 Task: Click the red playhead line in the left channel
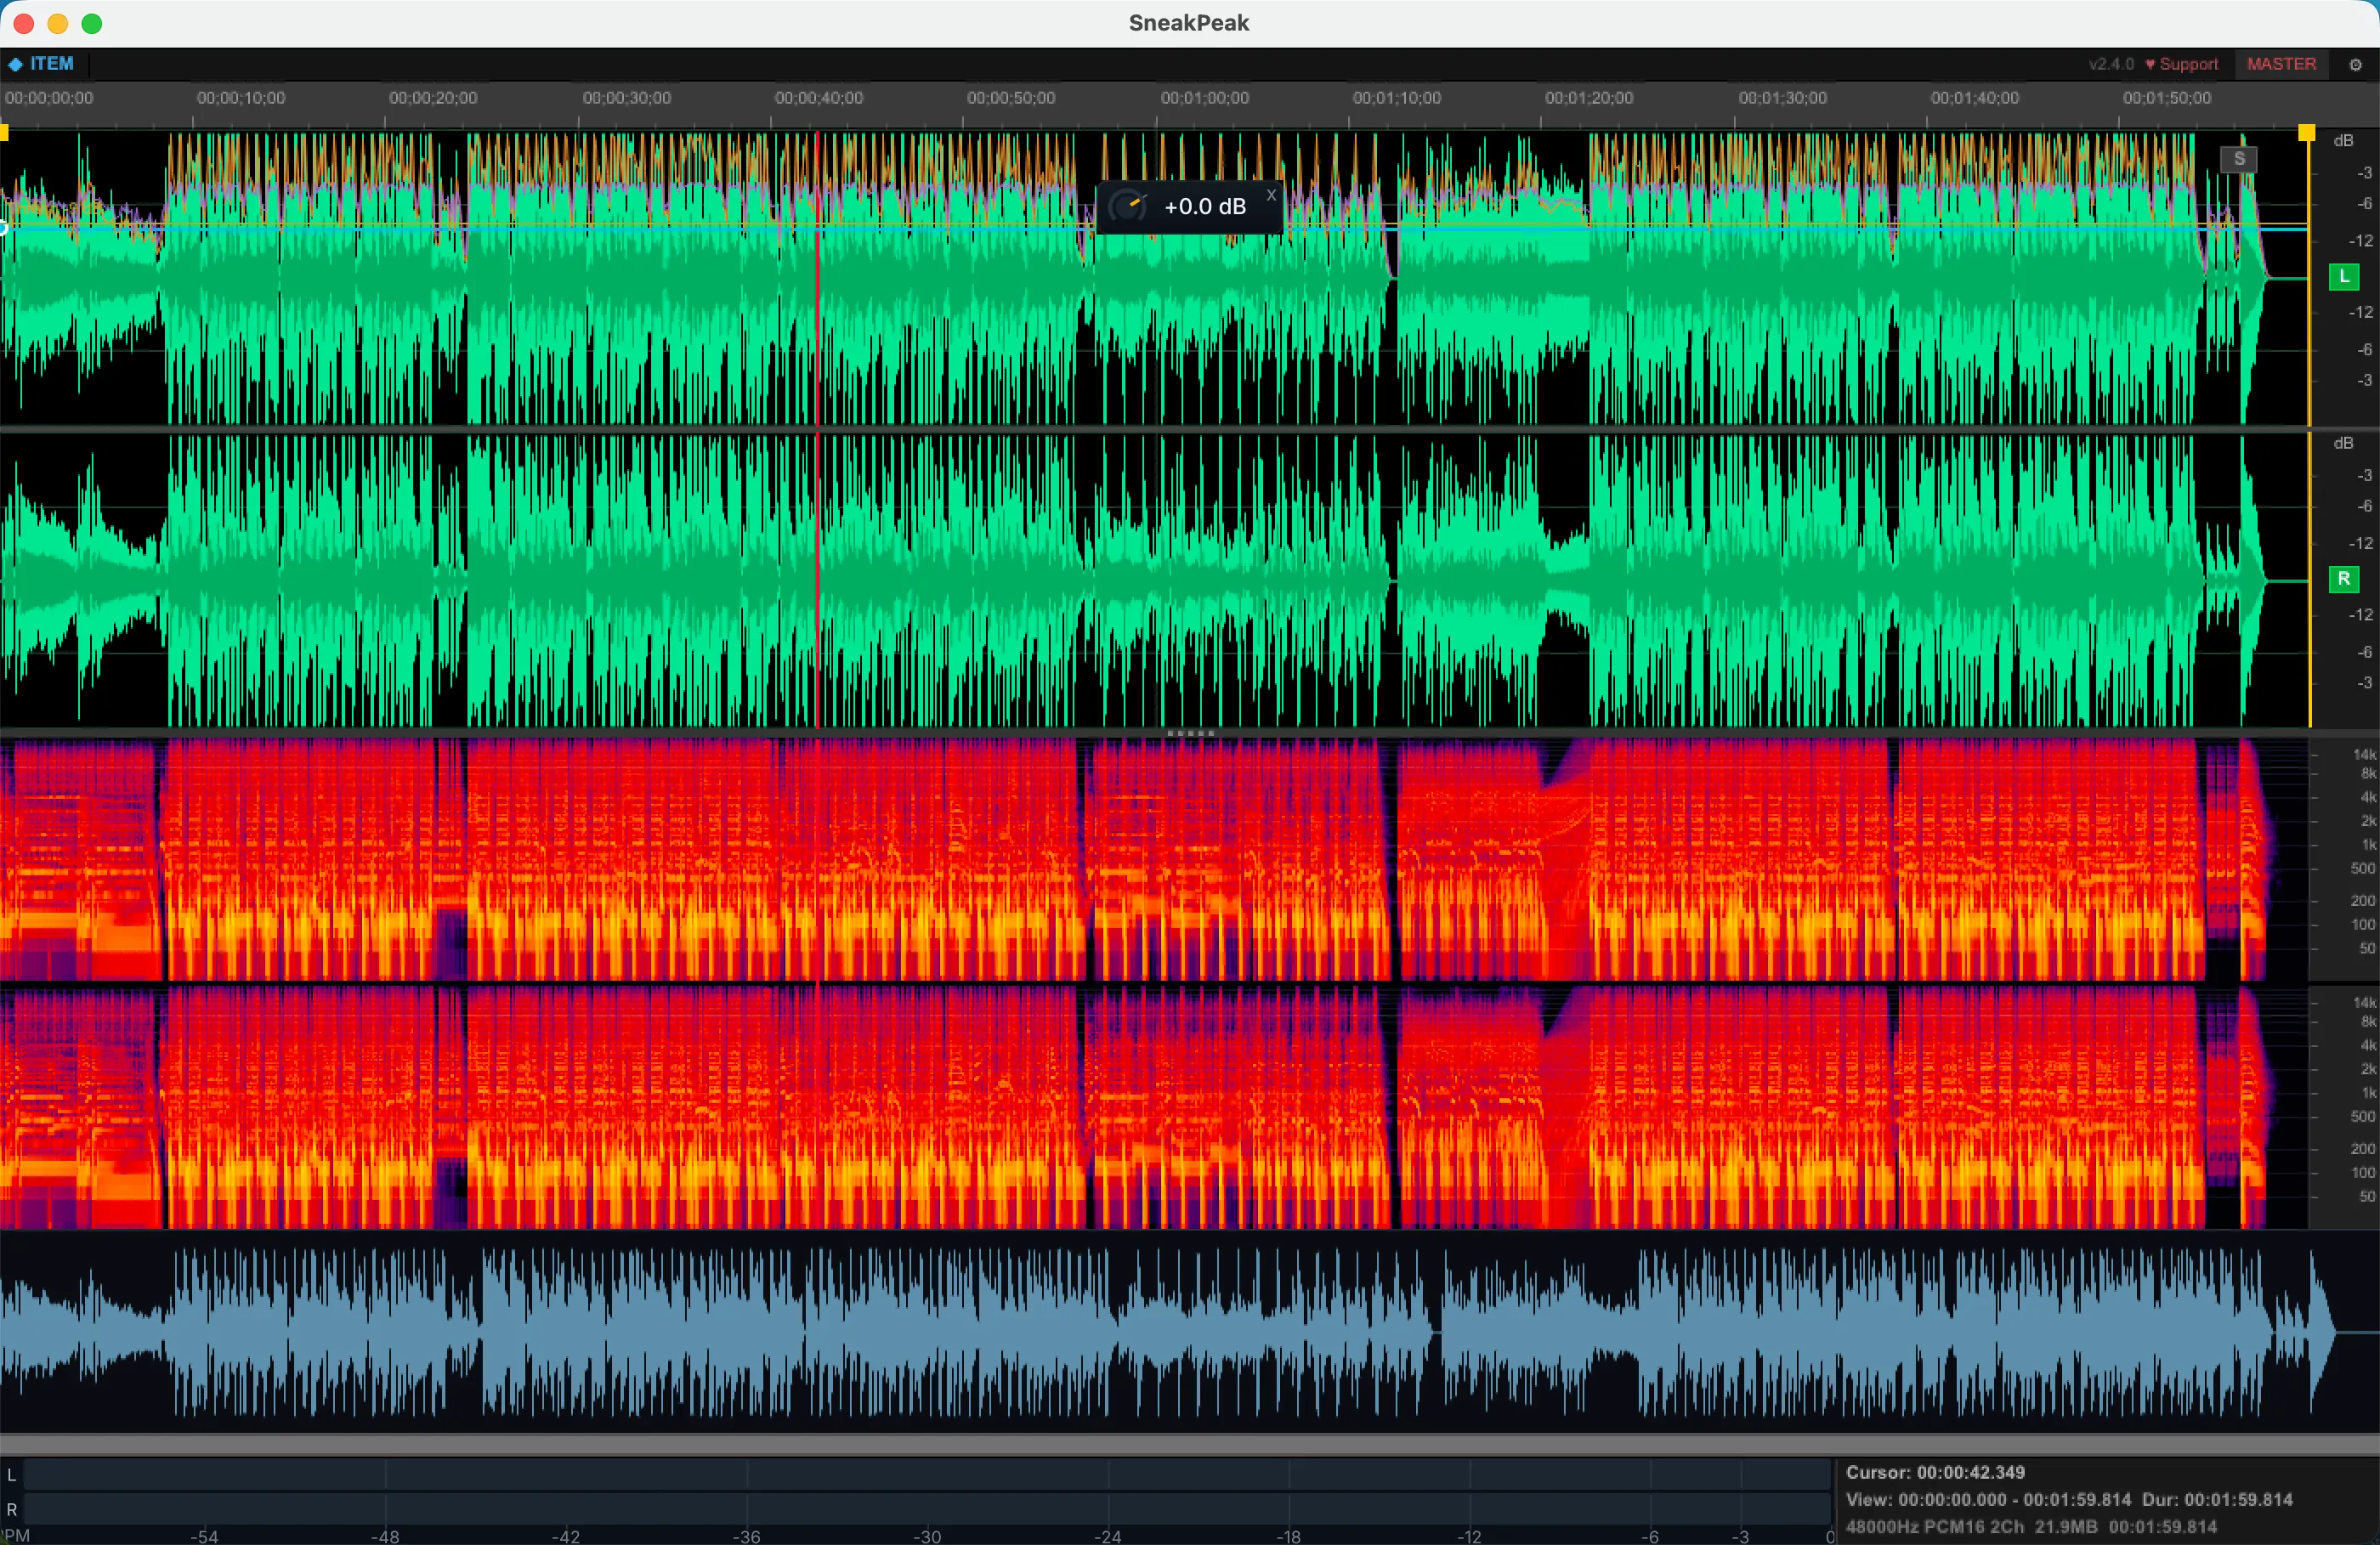(x=817, y=280)
